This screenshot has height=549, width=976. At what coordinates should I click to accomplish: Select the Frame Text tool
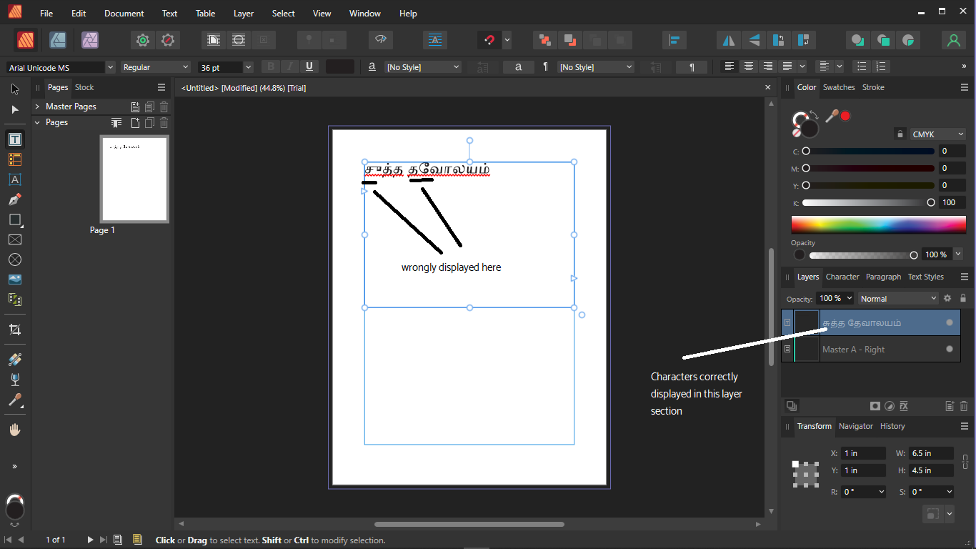point(14,139)
